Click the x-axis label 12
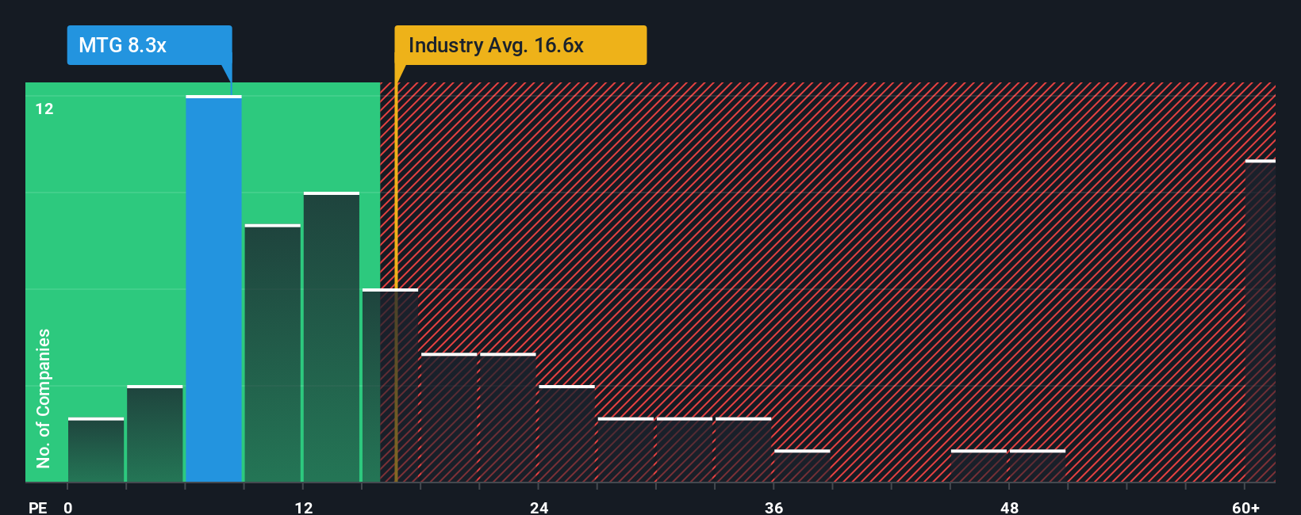 click(303, 507)
